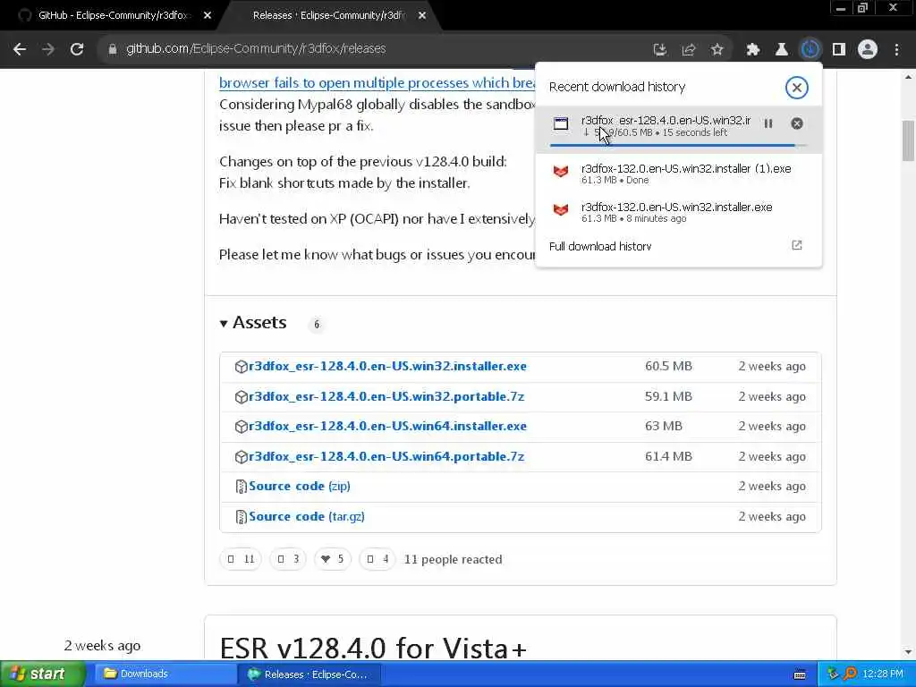
Task: Go back using the browser back arrow
Action: [20, 49]
